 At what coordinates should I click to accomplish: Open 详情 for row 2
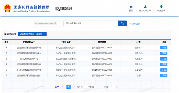[x=164, y=53]
